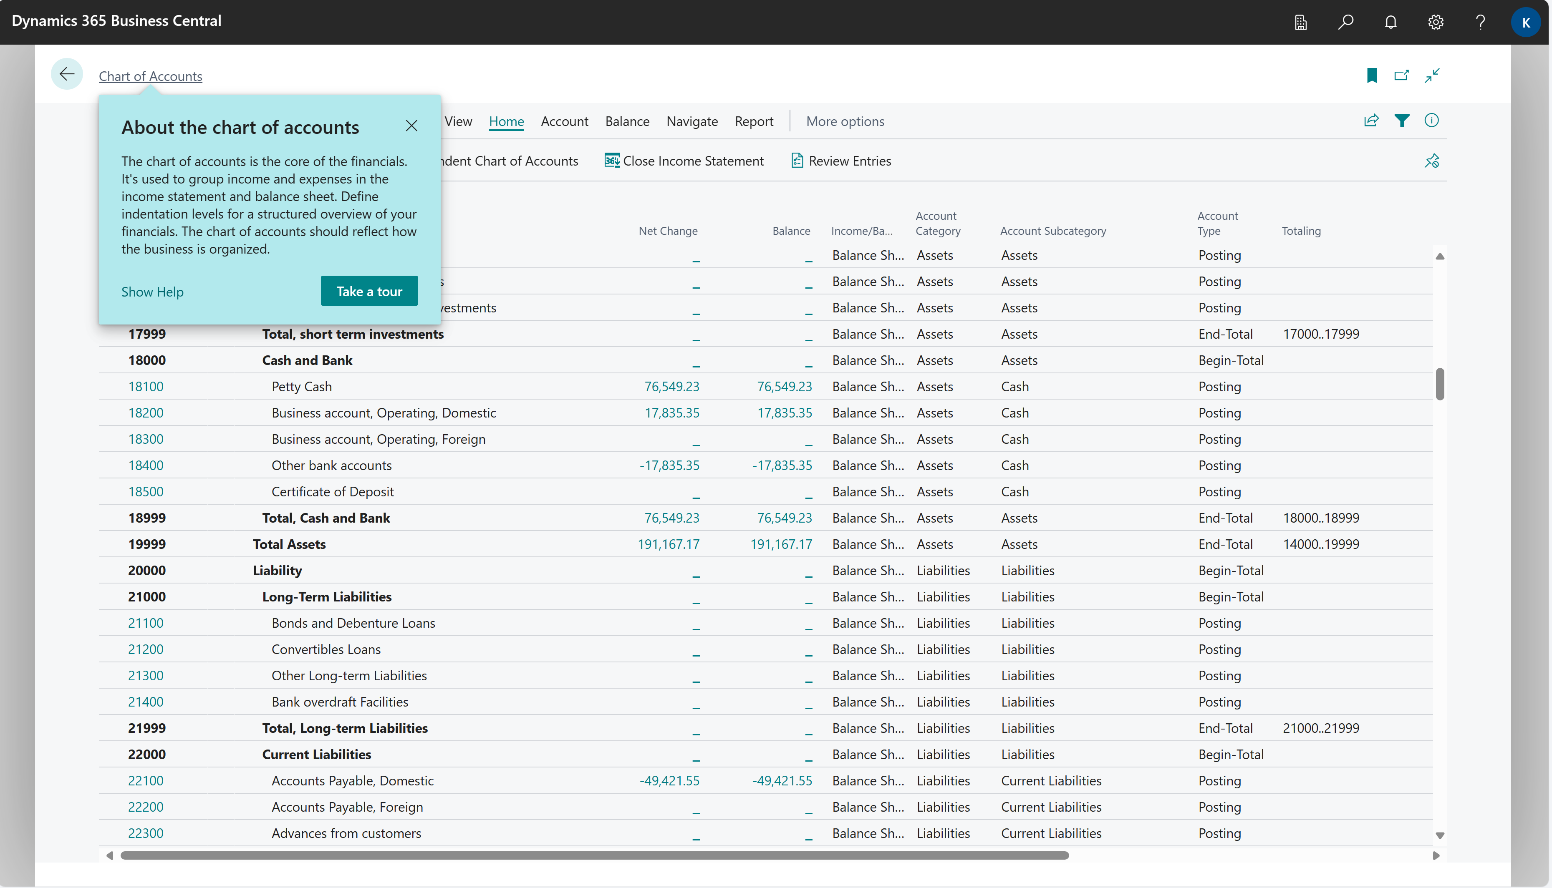Bookmark the Chart of Accounts page
This screenshot has width=1552, height=888.
click(1371, 75)
